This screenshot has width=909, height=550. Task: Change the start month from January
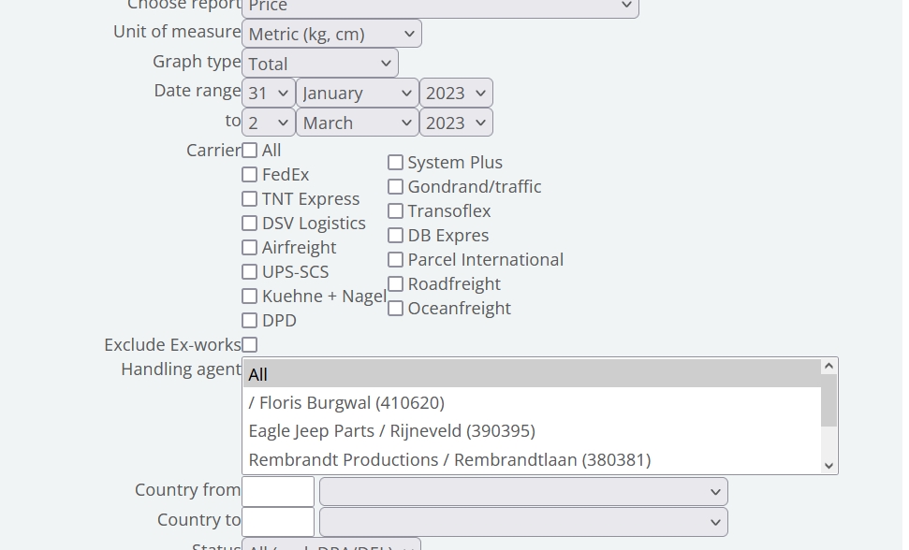pyautogui.click(x=357, y=94)
